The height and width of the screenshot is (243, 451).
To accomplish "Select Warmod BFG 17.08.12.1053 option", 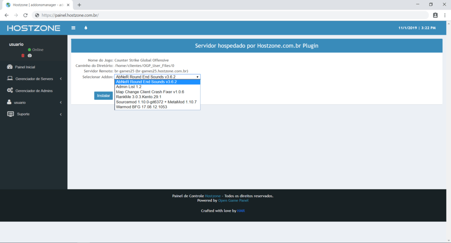I will coord(157,107).
